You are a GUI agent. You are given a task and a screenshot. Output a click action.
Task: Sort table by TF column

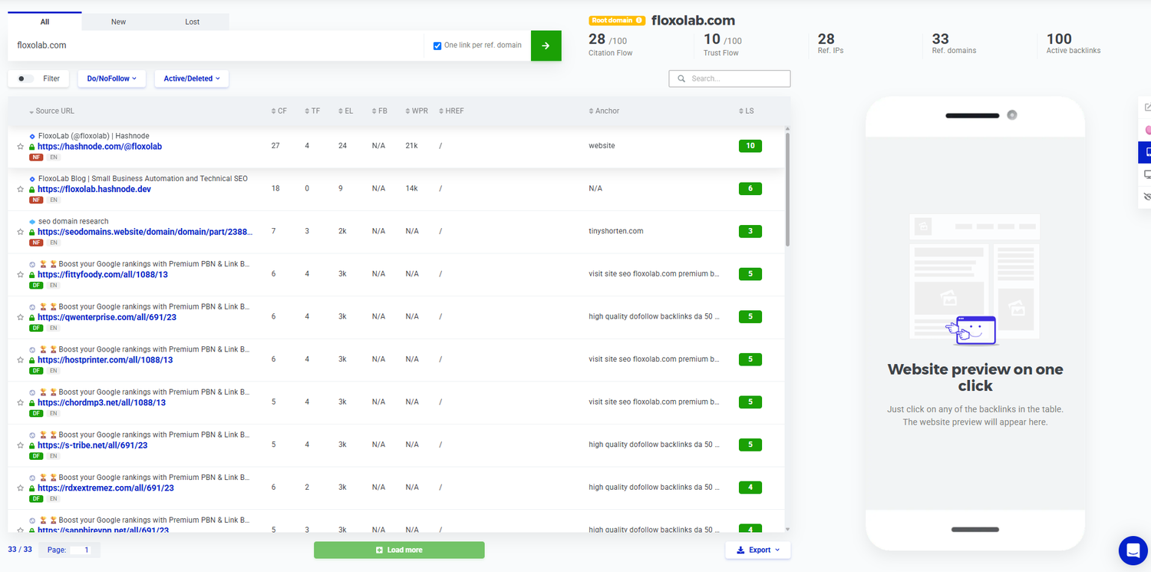point(312,111)
